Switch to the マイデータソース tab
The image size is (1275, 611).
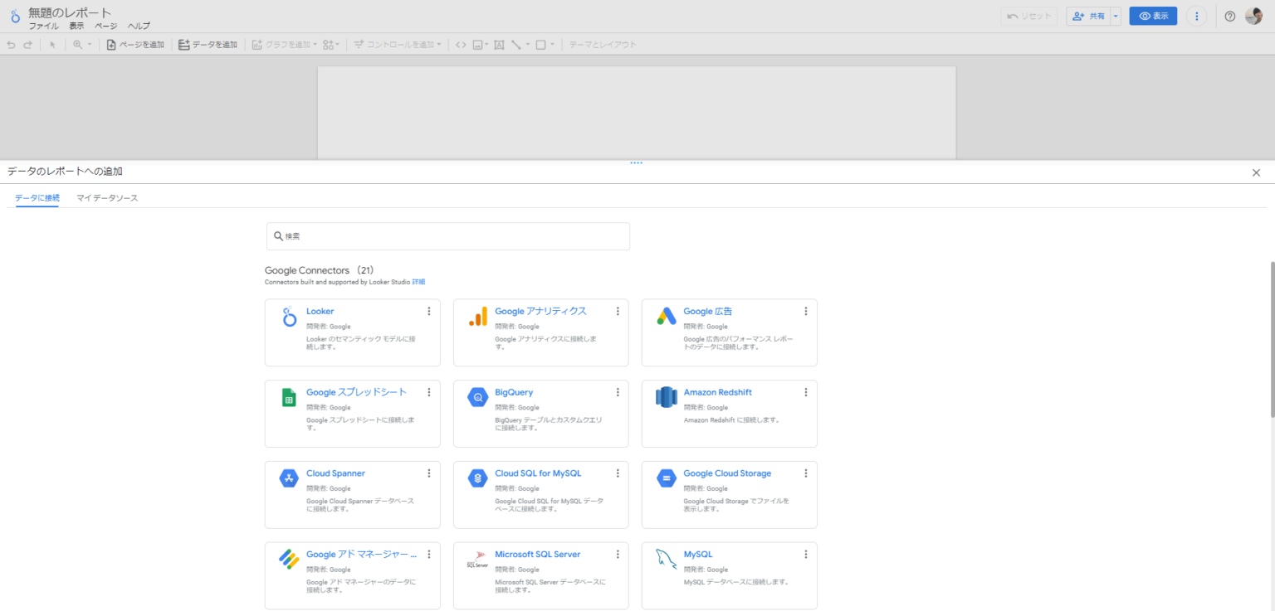(107, 198)
